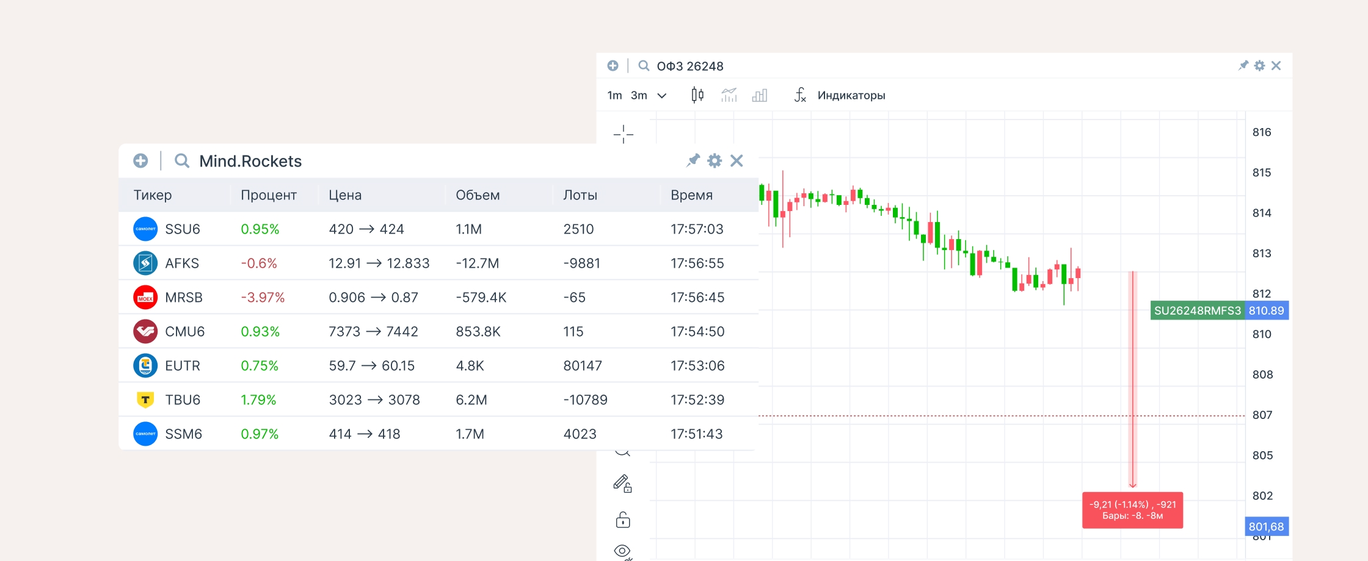This screenshot has width=1368, height=561.
Task: Toggle the padlock drawings lock tool
Action: click(623, 520)
